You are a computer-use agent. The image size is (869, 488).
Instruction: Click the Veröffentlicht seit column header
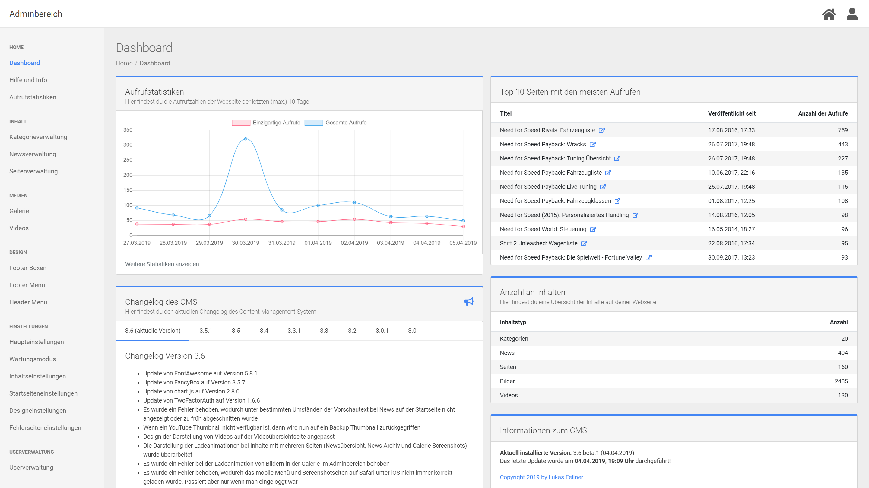[x=732, y=114]
